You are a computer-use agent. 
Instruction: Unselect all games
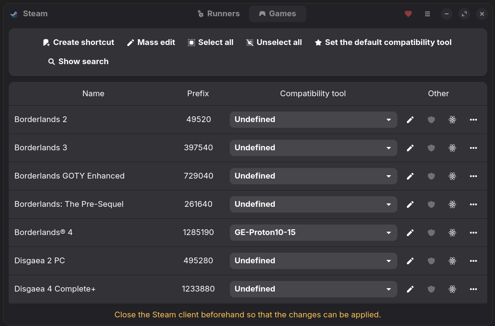coord(274,43)
